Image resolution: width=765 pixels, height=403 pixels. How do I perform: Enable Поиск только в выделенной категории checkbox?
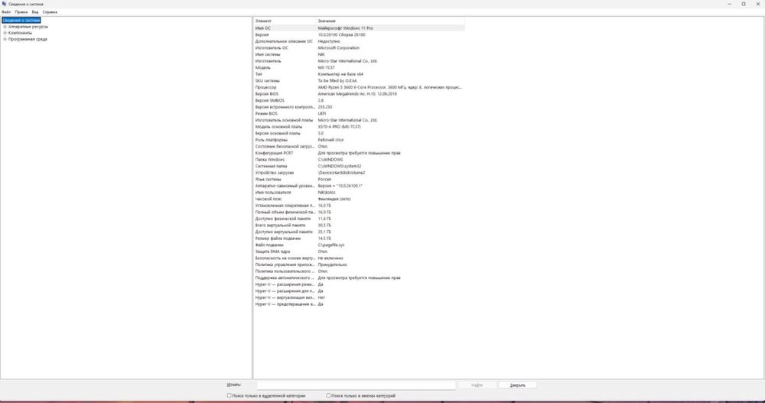[229, 395]
